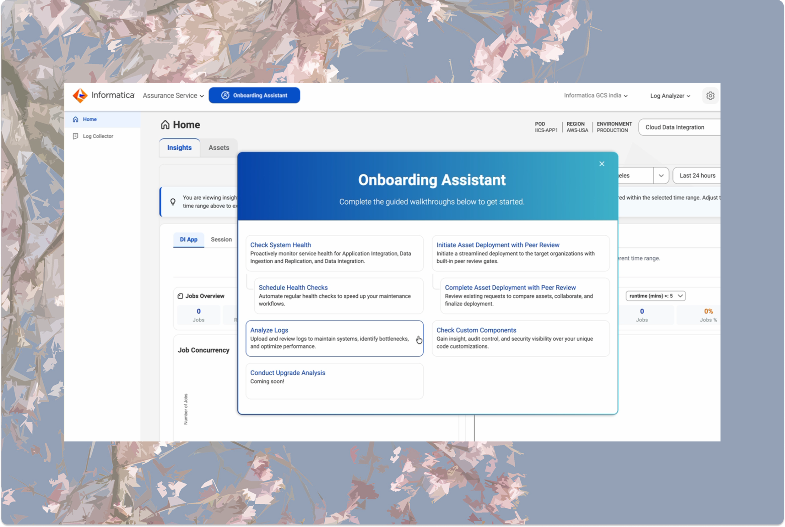Screen dimensions: 785x527
Task: Open the runtime (mins) filter dropdown
Action: coord(655,296)
